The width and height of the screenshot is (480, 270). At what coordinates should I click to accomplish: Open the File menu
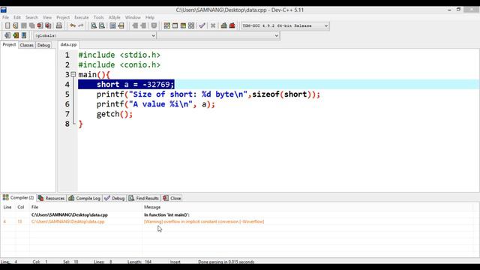pos(5,17)
